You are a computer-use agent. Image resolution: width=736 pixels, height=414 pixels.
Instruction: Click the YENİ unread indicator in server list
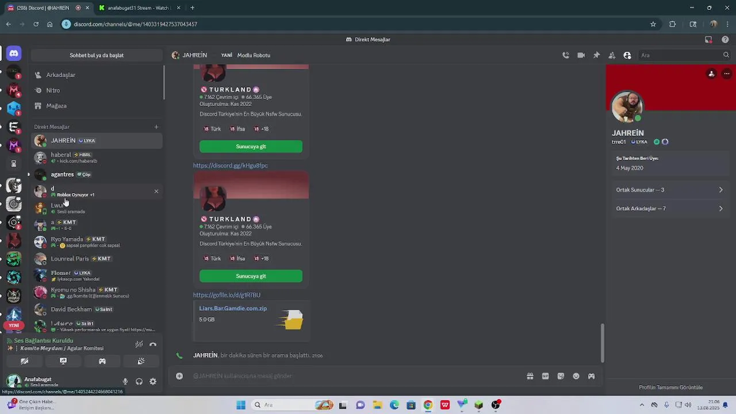click(14, 325)
